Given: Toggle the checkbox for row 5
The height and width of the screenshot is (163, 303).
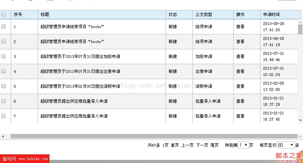Looking at the screenshot, I should (x=3, y=86).
